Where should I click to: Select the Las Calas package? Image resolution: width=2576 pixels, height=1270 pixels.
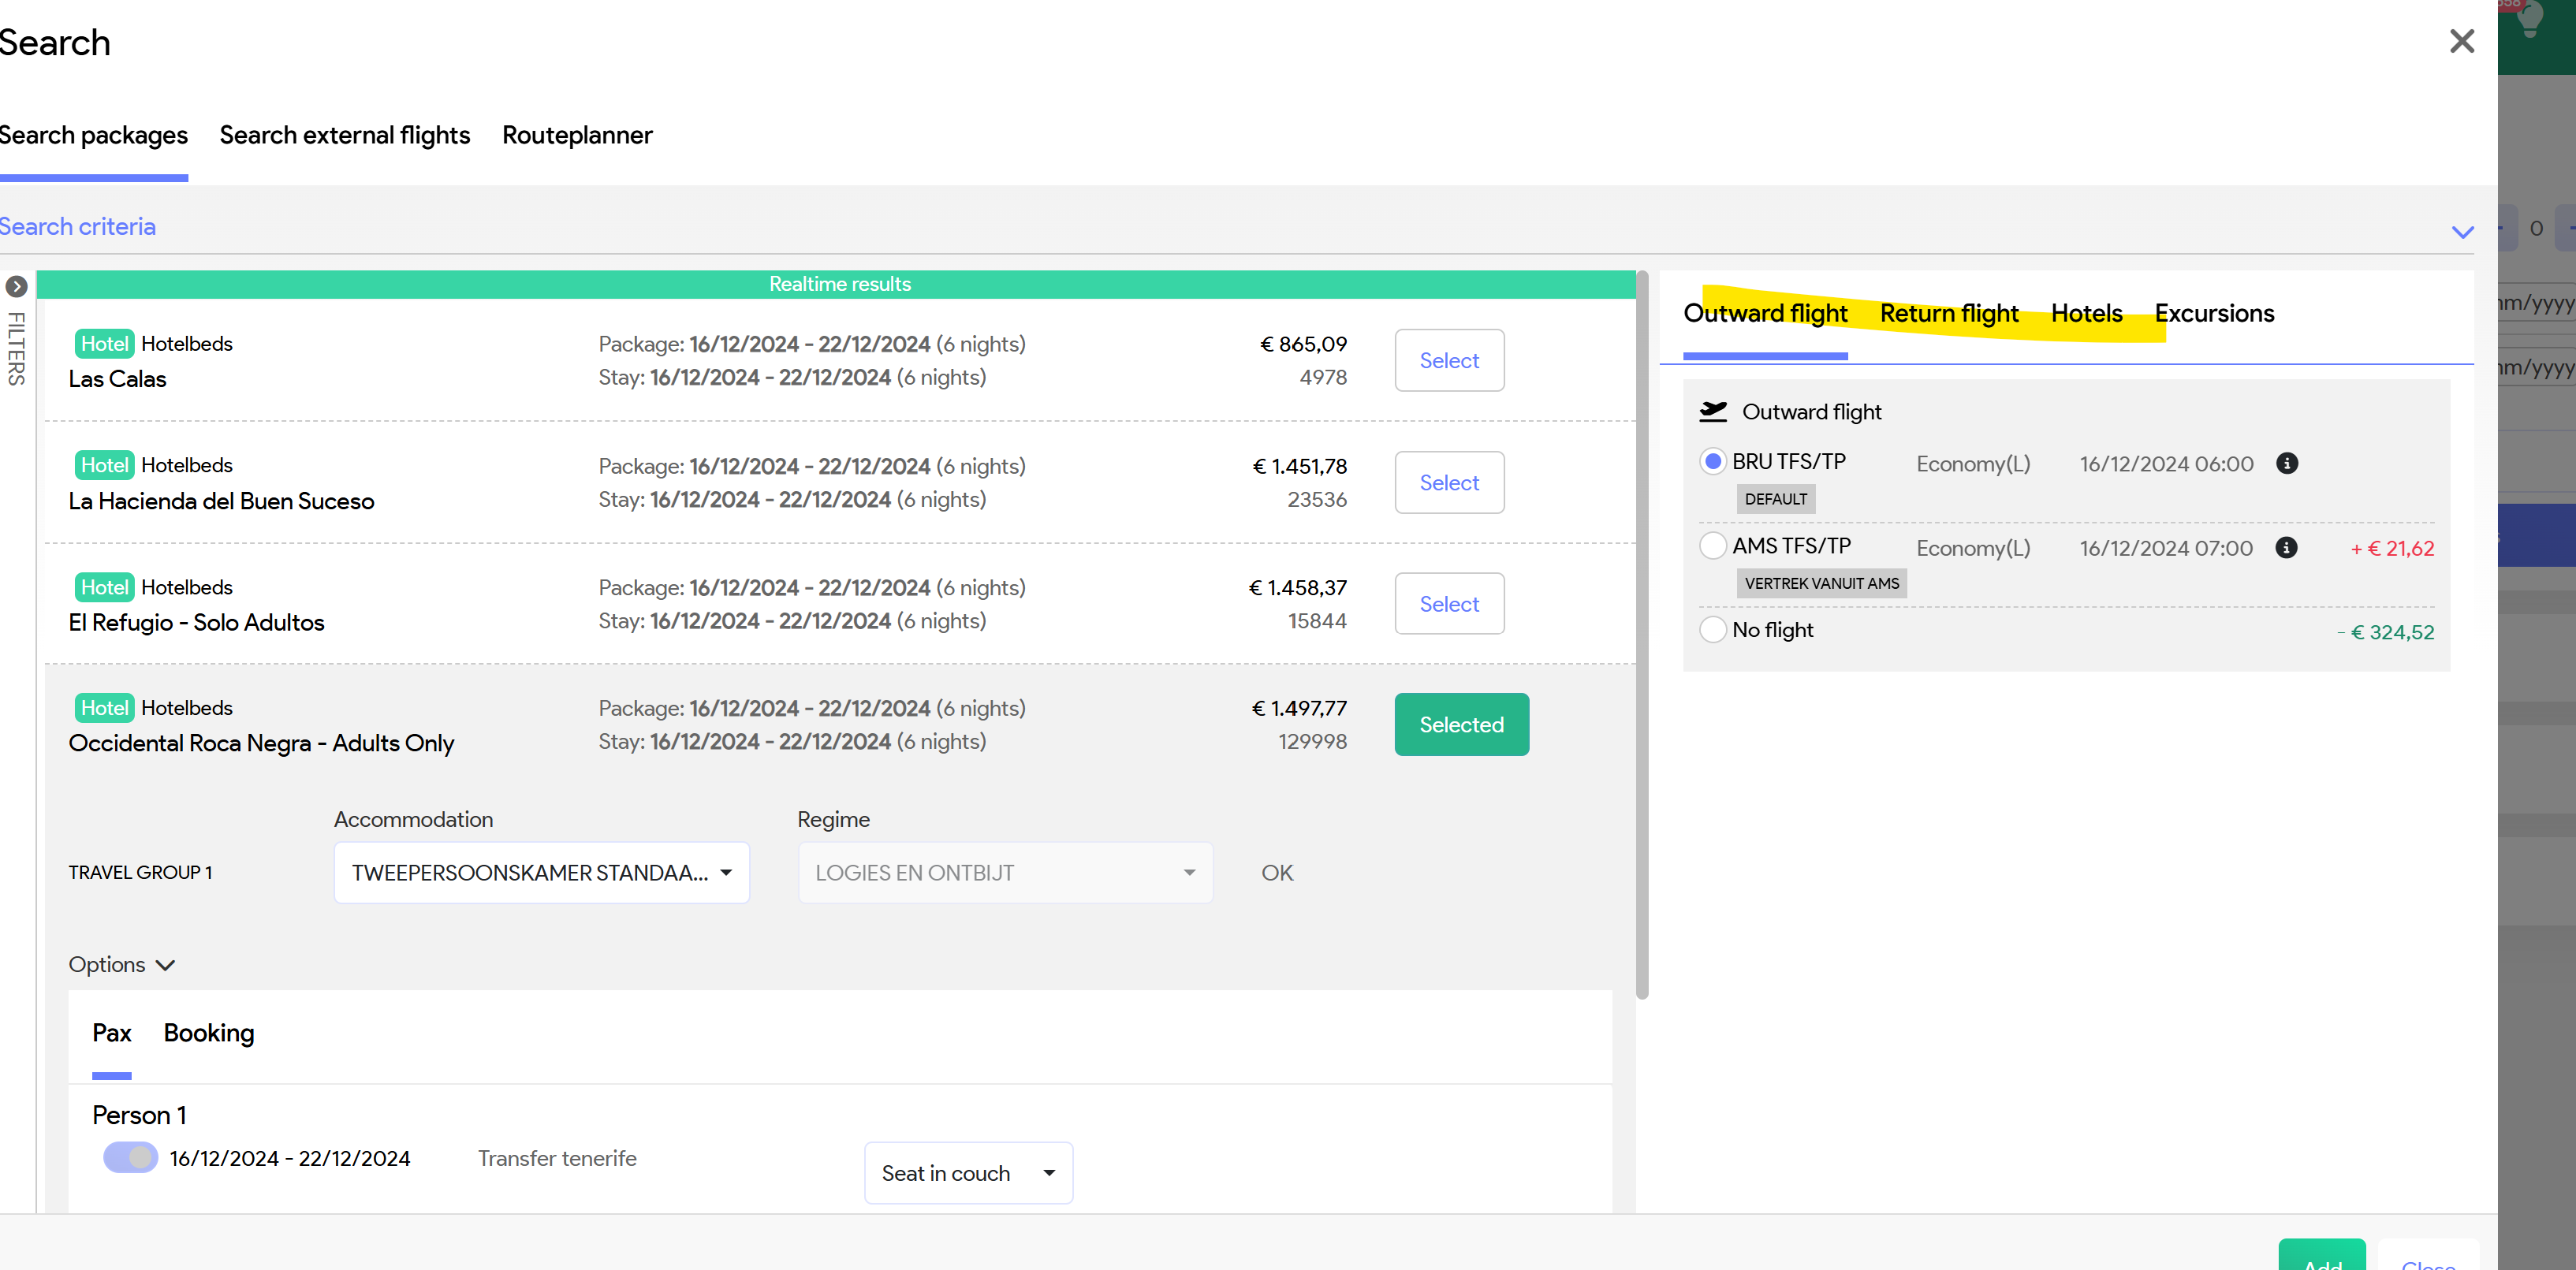click(x=1448, y=360)
